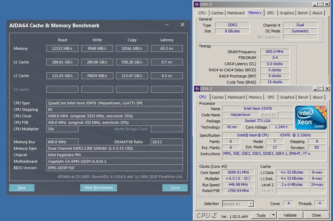
Task: Click the CPU Type field QuadCore Intel Xeon X5470
Action: tap(115, 103)
